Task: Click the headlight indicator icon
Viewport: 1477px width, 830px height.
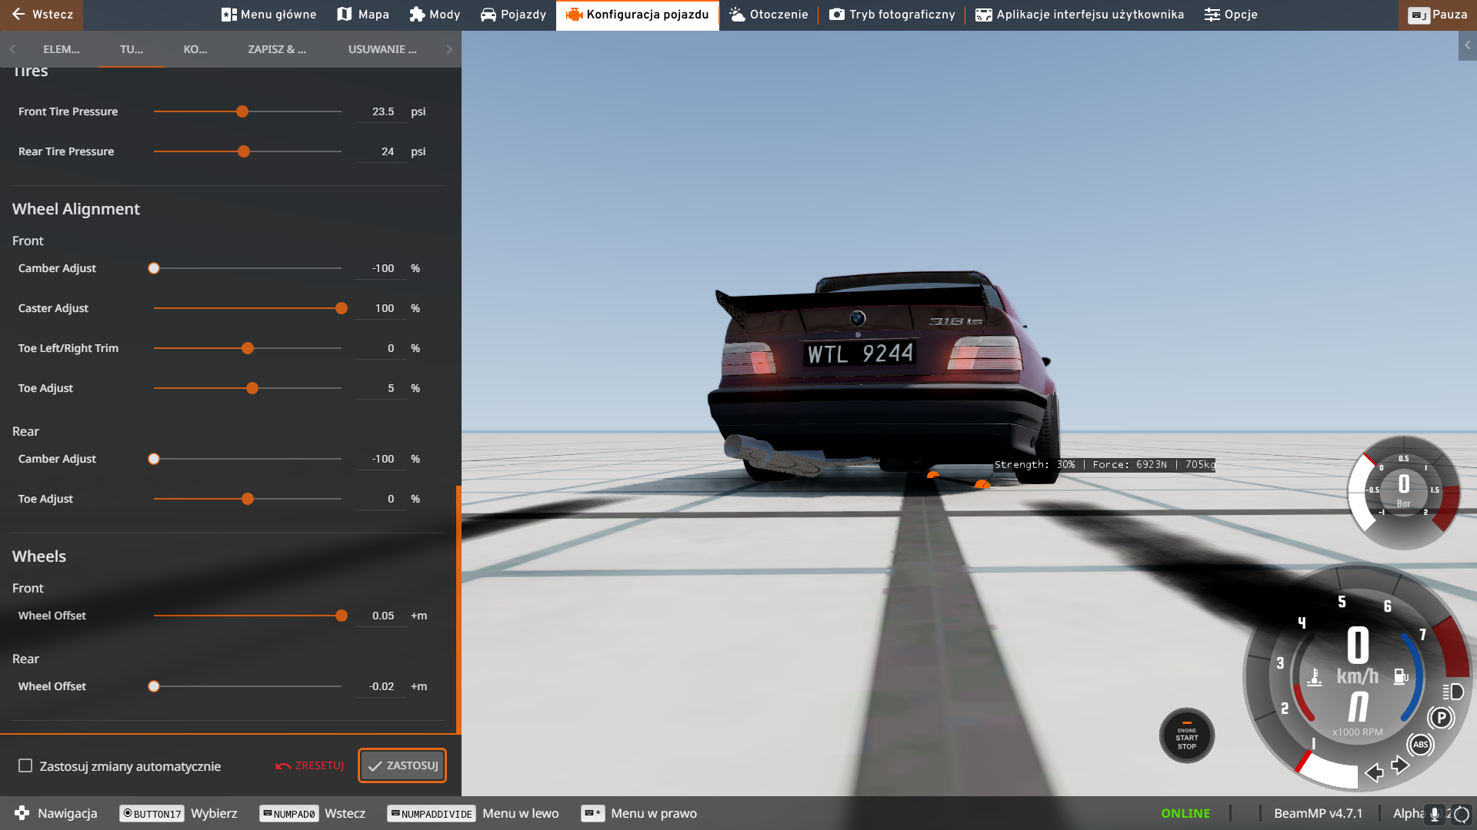Action: click(x=1452, y=692)
